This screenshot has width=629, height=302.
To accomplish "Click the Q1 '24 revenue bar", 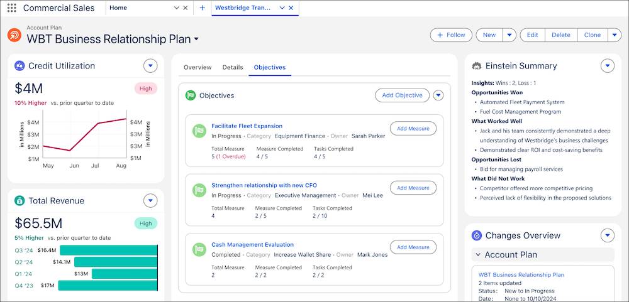I will tap(125, 274).
